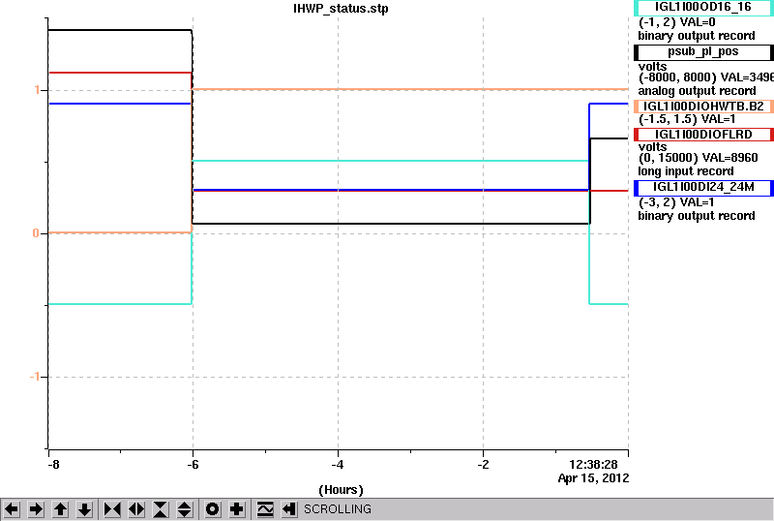Click the IHWP_status.stp graph title

[x=342, y=9]
